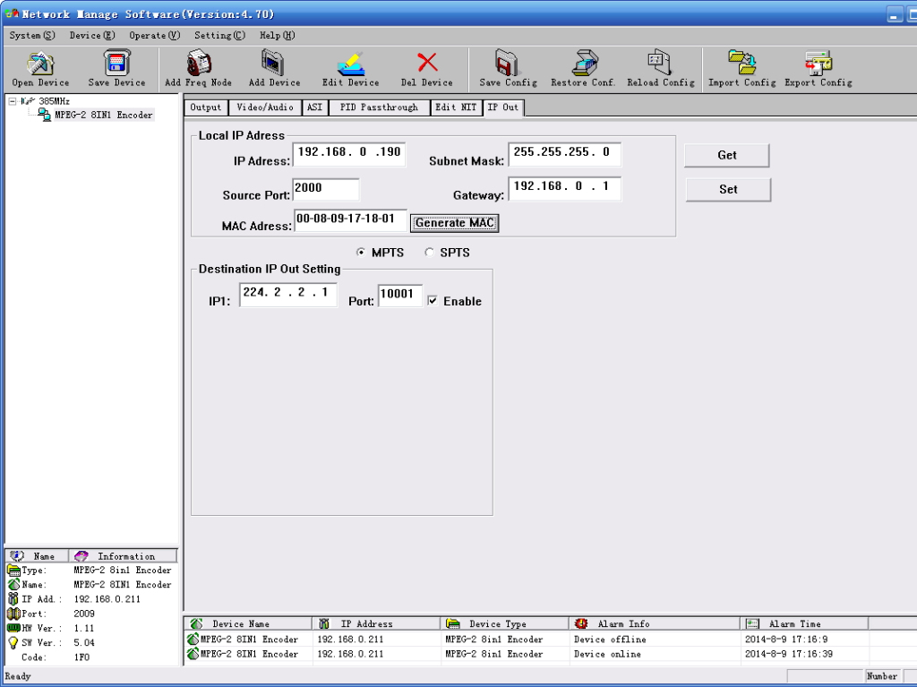Open the Device menu

tap(92, 35)
